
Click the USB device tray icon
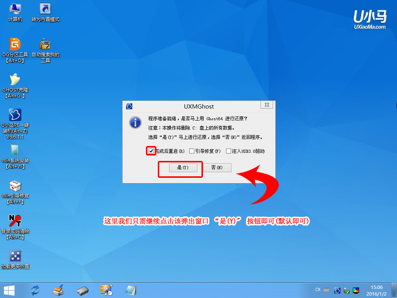point(346,290)
